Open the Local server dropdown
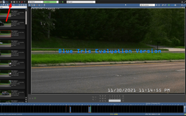The image size is (186, 116). pyautogui.click(x=81, y=2)
